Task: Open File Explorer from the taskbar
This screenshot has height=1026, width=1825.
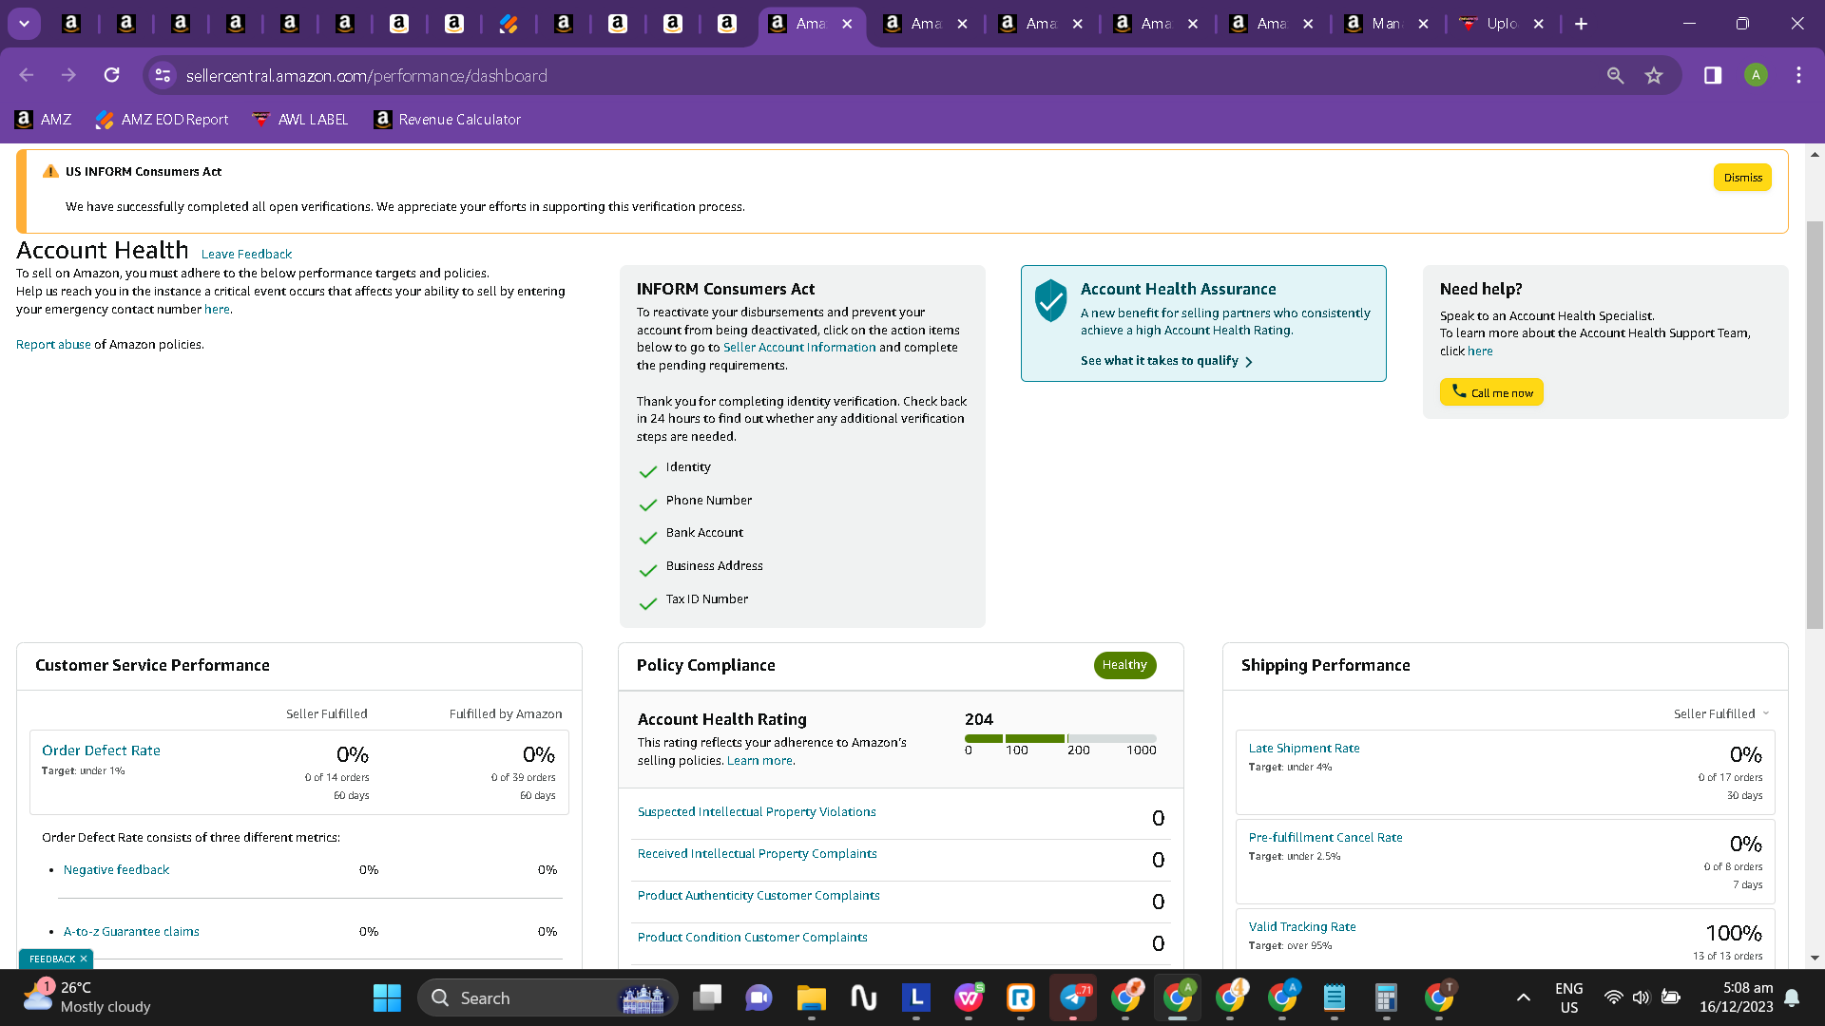Action: pyautogui.click(x=811, y=997)
